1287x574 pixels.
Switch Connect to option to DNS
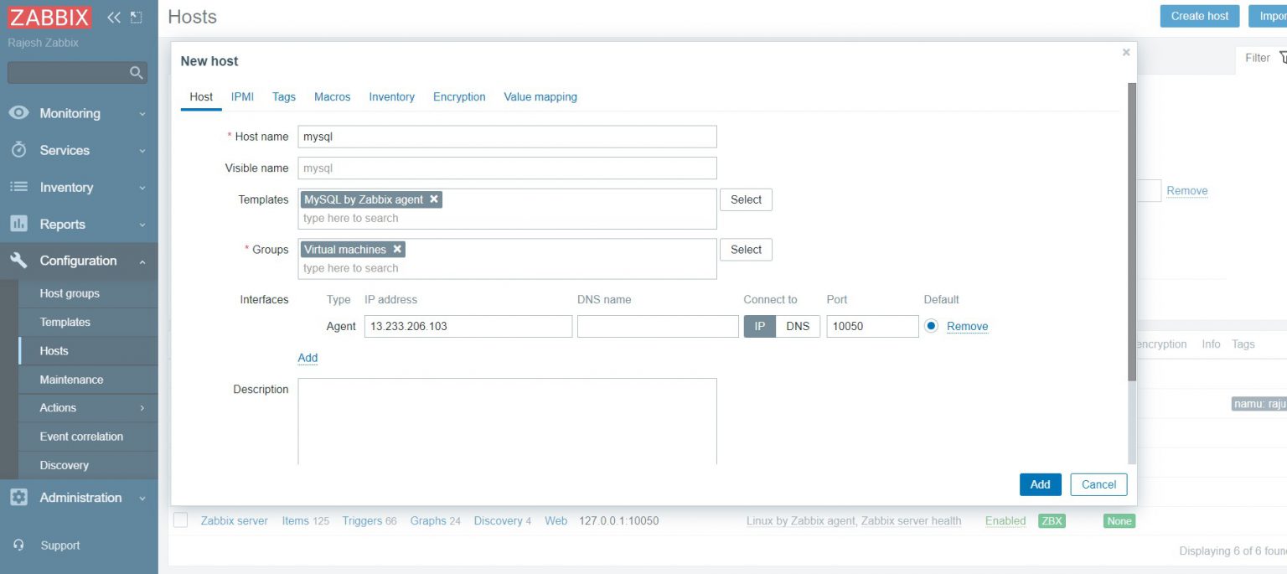(x=797, y=326)
